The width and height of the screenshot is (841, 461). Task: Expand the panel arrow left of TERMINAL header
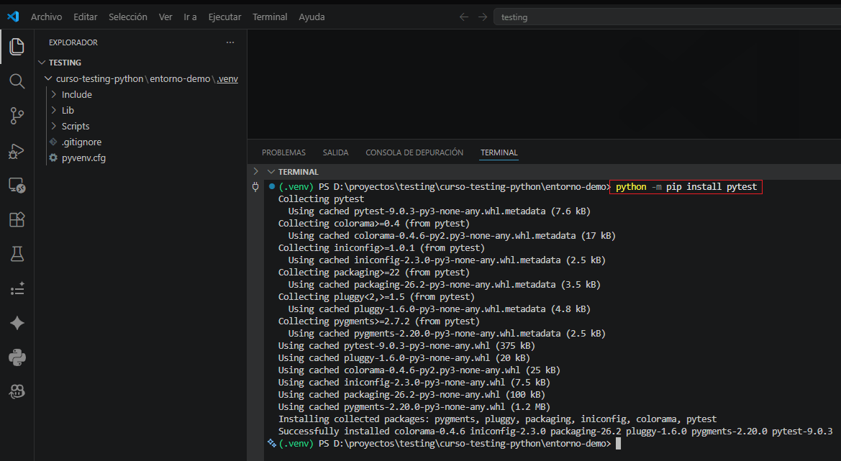click(x=256, y=172)
